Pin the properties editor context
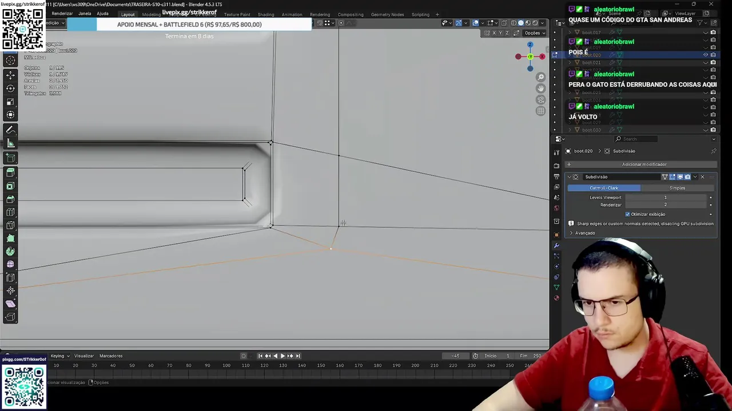Image resolution: width=732 pixels, height=411 pixels. click(713, 151)
